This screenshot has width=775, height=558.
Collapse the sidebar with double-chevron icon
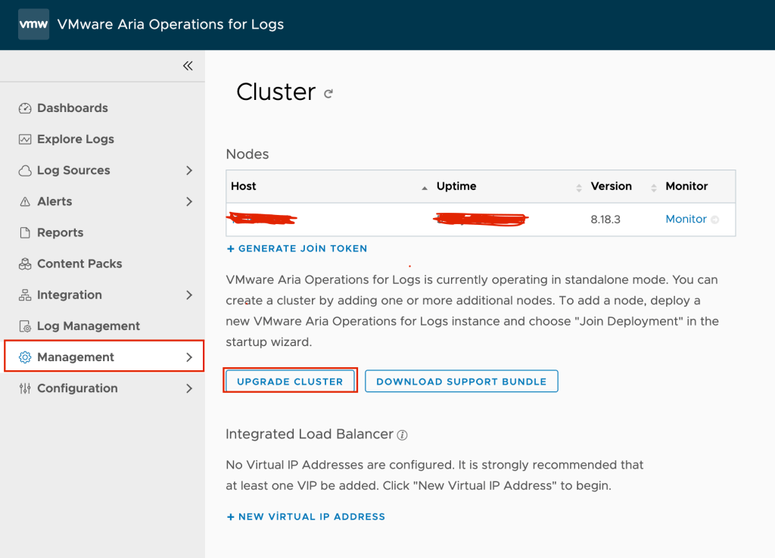pyautogui.click(x=188, y=66)
